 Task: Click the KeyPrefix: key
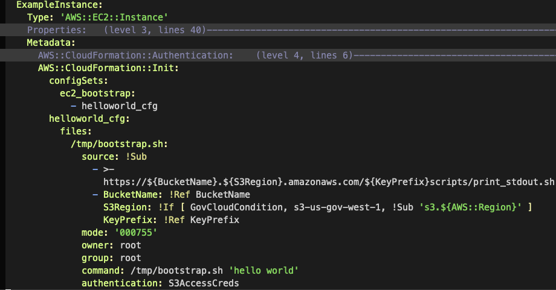tap(130, 220)
